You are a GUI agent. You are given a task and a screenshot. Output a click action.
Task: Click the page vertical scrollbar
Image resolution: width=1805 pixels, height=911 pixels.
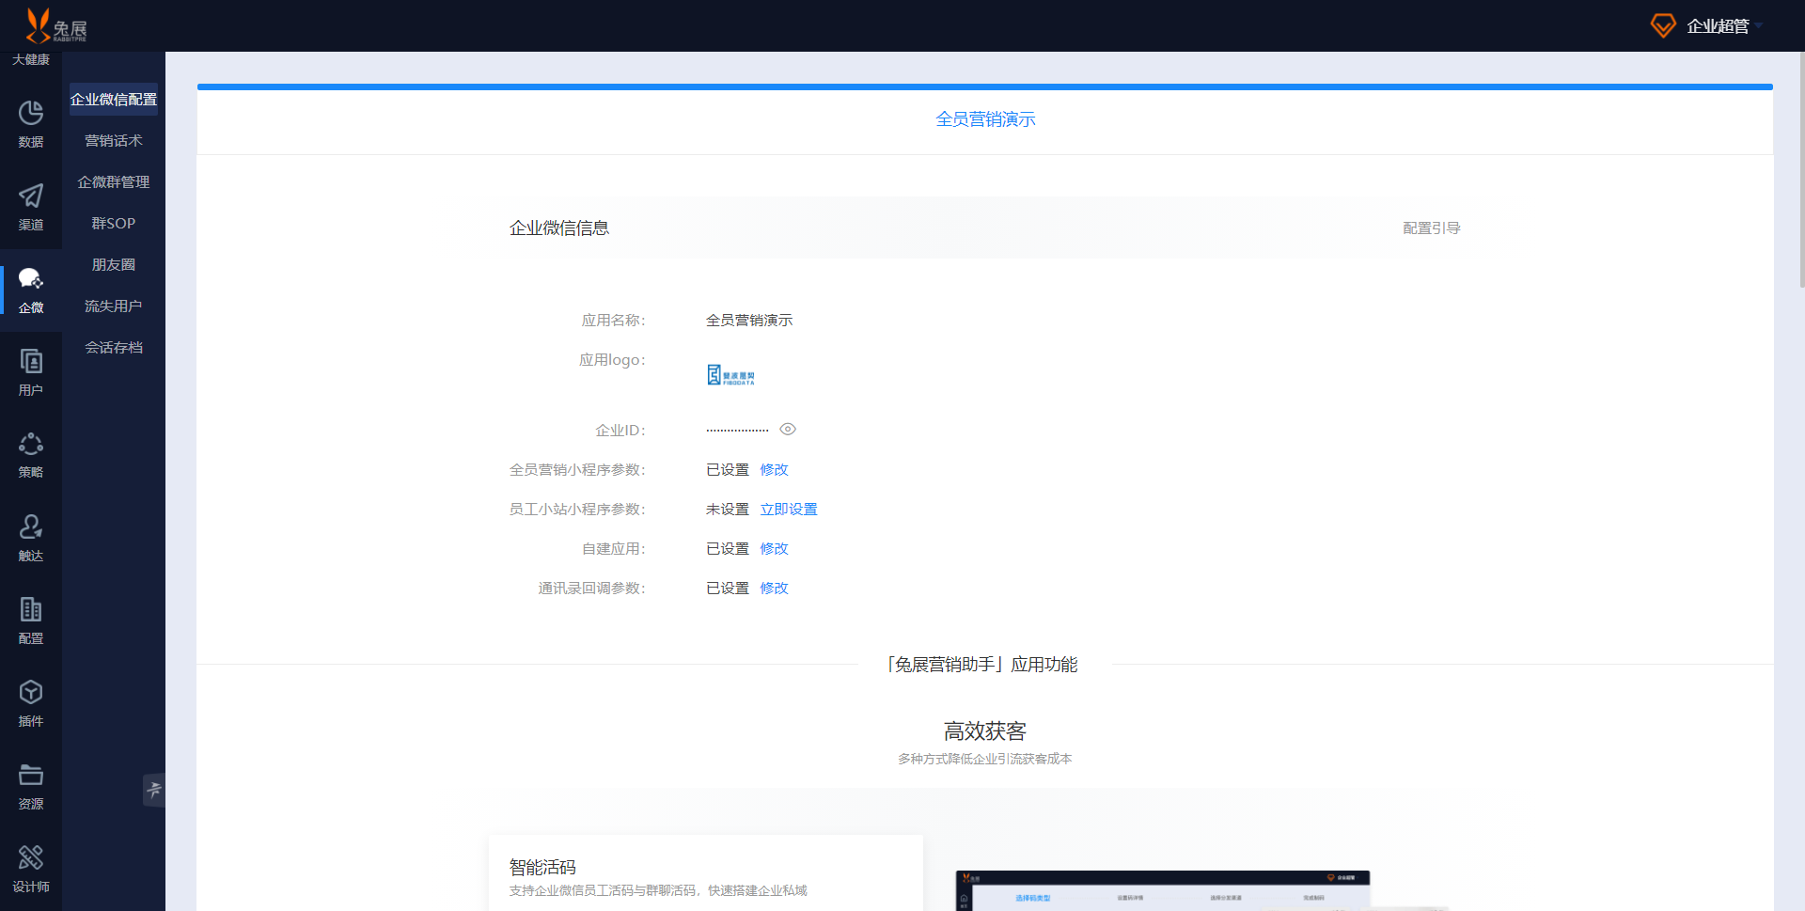click(1800, 169)
